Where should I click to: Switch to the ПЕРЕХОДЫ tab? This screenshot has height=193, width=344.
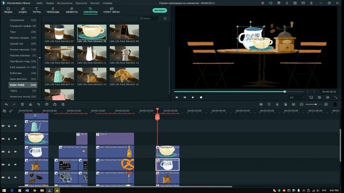pyautogui.click(x=53, y=10)
